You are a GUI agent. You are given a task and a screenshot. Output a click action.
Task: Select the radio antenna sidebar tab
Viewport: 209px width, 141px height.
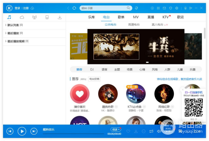pos(34,17)
